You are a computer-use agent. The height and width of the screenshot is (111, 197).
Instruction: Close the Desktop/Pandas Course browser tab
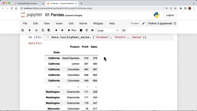tap(43, 3)
